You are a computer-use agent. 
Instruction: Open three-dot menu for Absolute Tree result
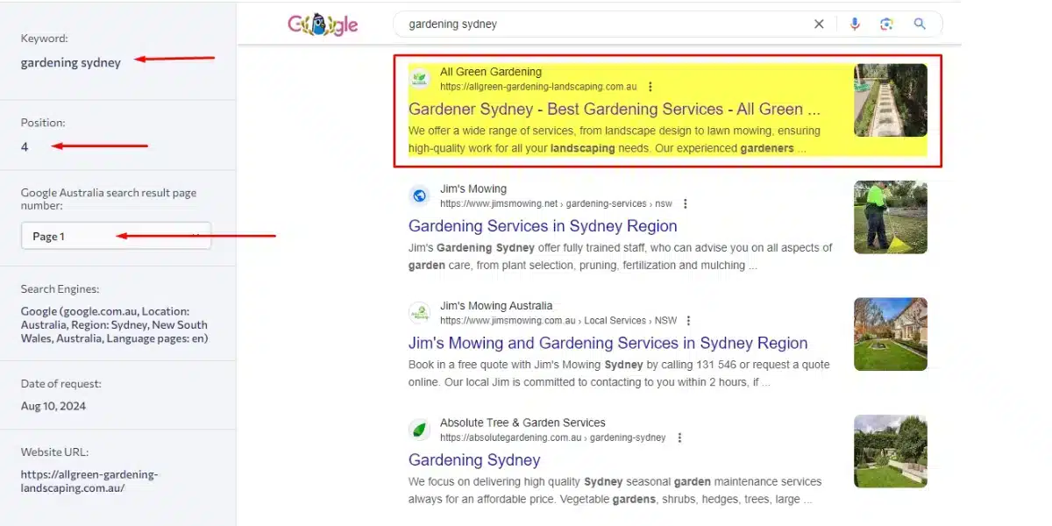(x=679, y=437)
